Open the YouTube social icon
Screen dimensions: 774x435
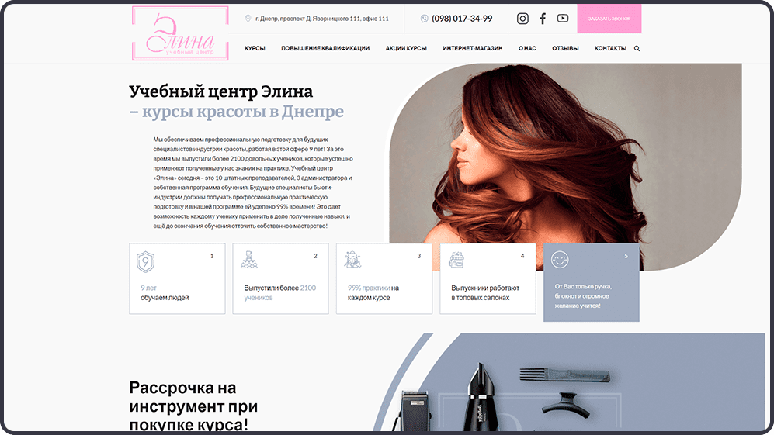click(x=563, y=19)
